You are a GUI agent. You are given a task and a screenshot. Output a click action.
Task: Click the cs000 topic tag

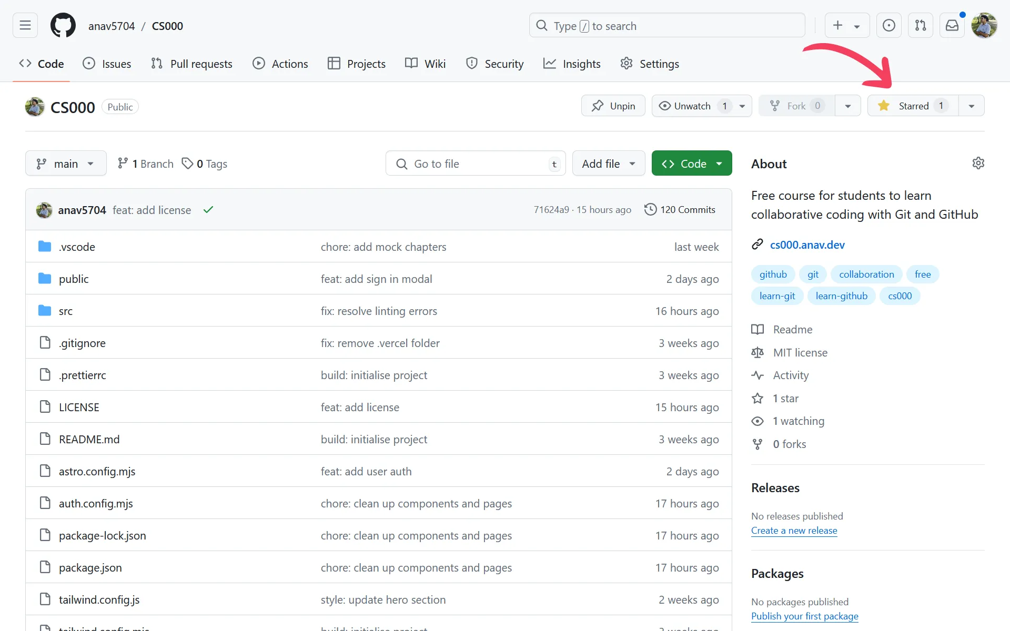tap(900, 296)
